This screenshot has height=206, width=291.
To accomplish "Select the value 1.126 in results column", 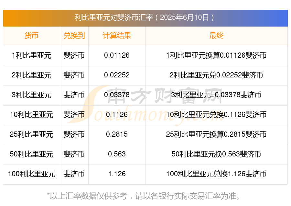I will (x=117, y=174).
